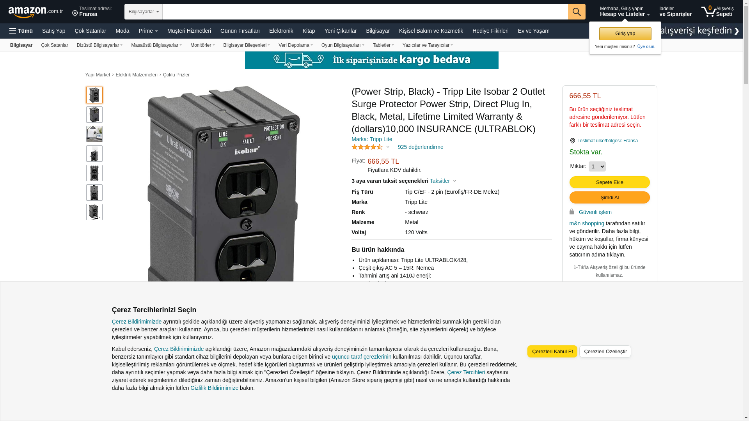Click the delivery location pin icon for Fransa
This screenshot has width=749, height=421.
point(75,14)
